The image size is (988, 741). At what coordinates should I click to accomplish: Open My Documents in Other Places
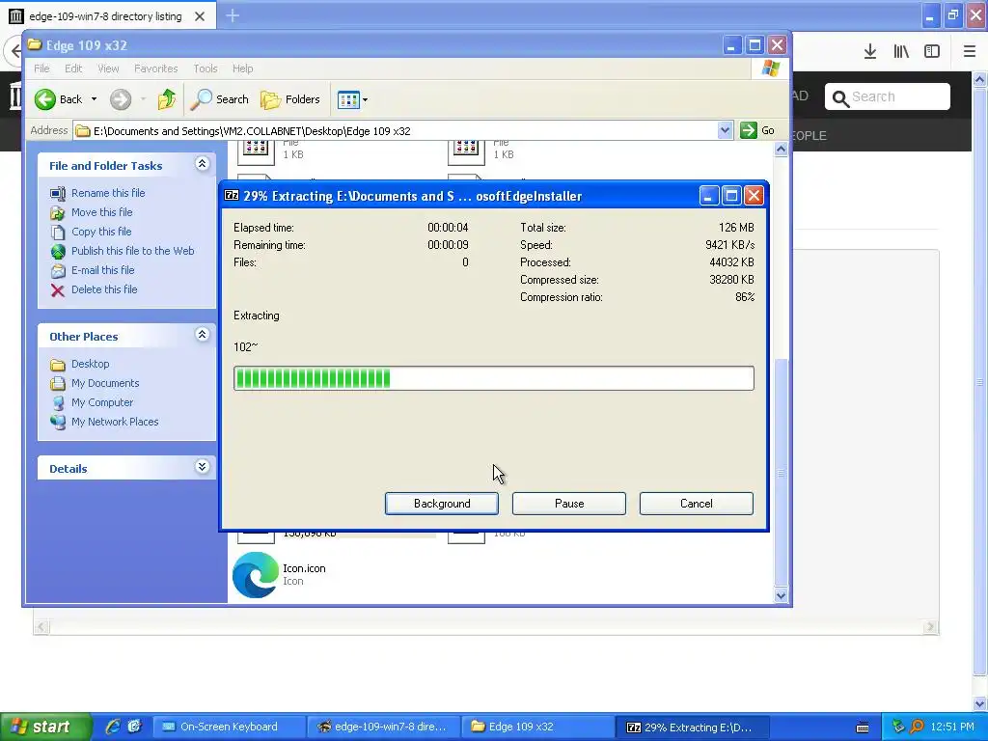coord(105,383)
